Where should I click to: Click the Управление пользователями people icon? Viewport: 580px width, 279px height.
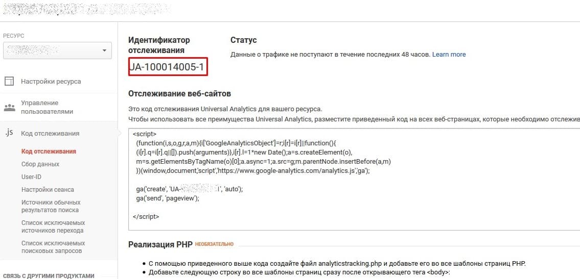click(x=9, y=108)
